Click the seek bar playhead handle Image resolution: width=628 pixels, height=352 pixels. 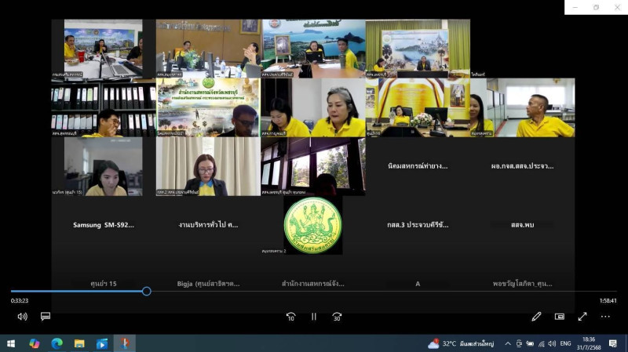[x=146, y=291]
